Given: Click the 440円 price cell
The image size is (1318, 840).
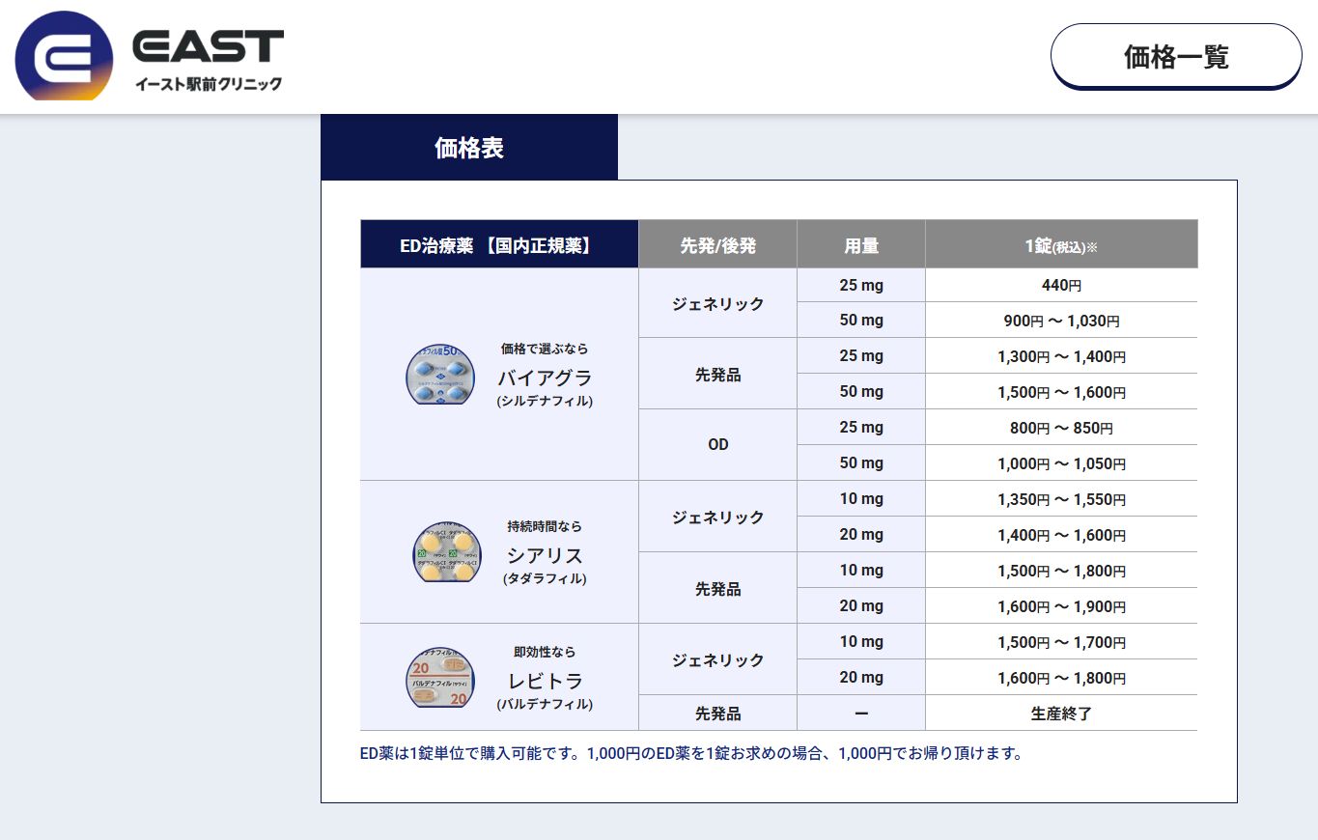Looking at the screenshot, I should pos(1060,284).
